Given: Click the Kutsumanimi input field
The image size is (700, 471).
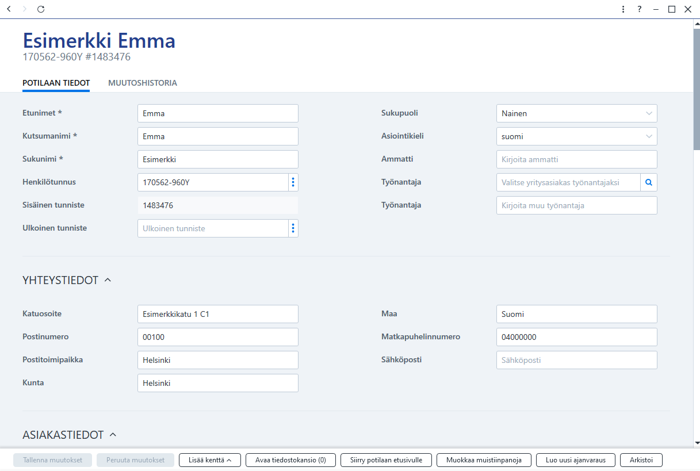Looking at the screenshot, I should 218,136.
